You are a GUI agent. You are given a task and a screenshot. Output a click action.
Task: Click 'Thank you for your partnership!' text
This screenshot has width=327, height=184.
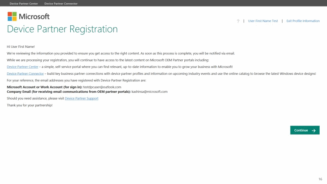(x=29, y=105)
